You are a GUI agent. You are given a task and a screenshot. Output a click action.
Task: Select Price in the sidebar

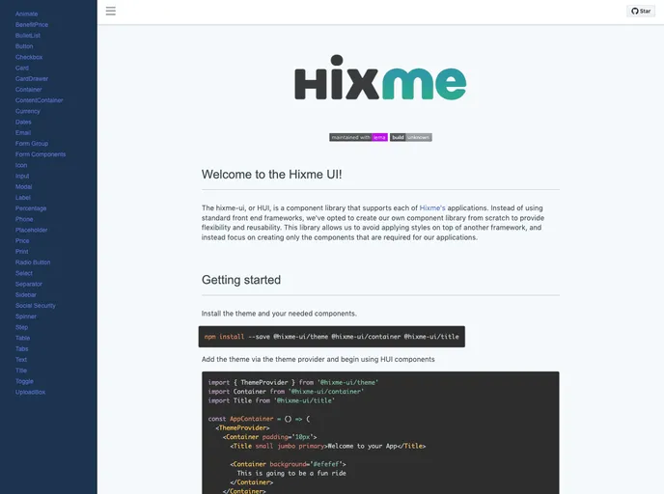[x=22, y=240]
